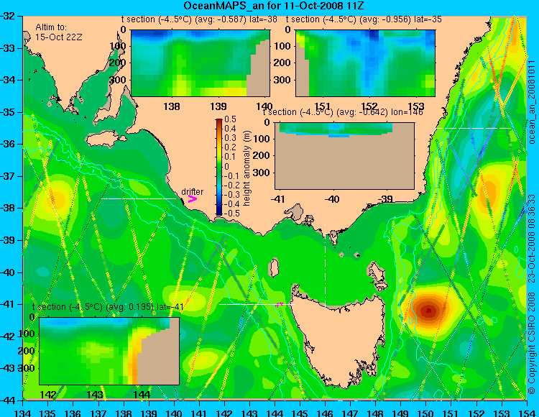Click the -39 label under the lon=146 section

385,198
